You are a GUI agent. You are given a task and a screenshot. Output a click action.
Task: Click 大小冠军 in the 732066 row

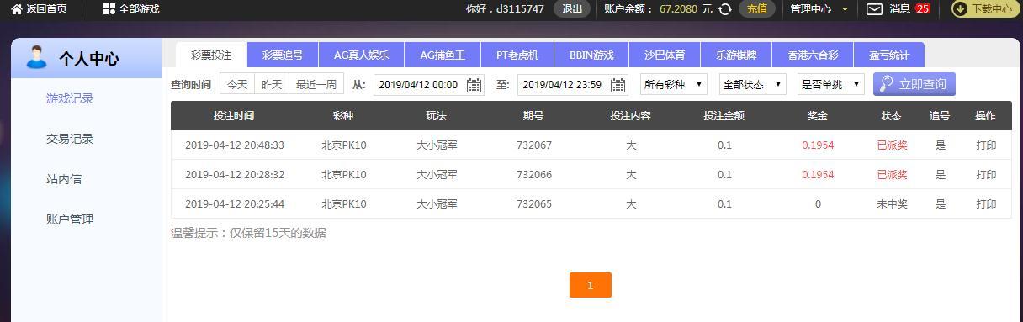click(437, 174)
